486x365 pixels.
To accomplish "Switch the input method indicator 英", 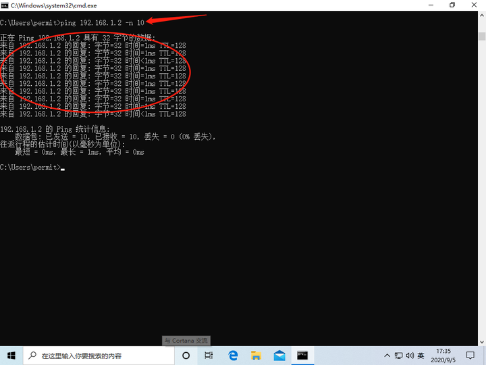I will (x=421, y=356).
